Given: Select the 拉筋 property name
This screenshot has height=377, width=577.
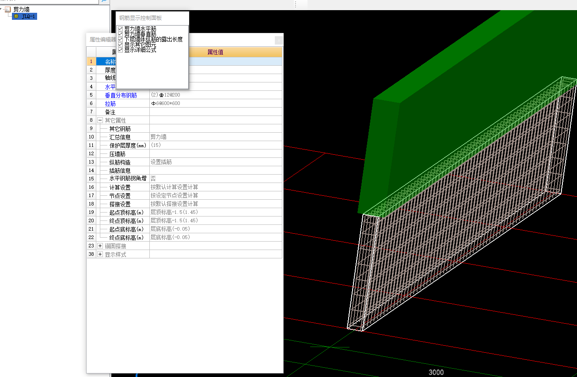Looking at the screenshot, I should coord(110,104).
